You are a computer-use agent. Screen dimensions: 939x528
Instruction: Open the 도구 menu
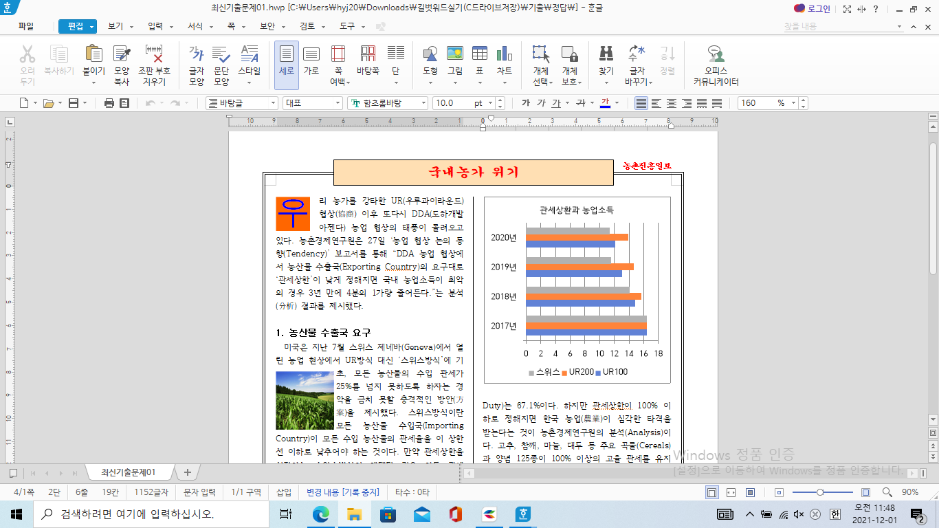[347, 26]
